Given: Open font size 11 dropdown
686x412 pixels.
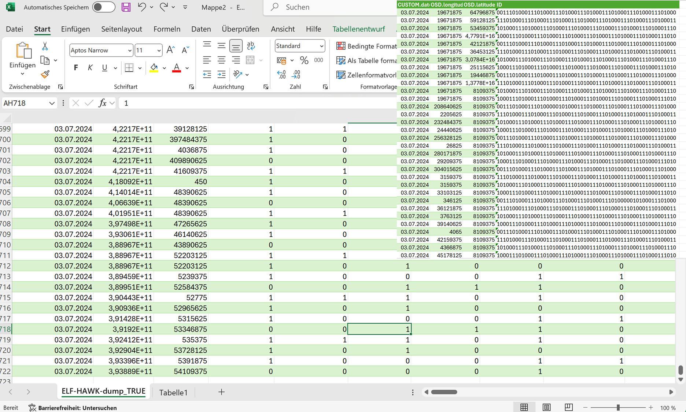Looking at the screenshot, I should coord(159,51).
